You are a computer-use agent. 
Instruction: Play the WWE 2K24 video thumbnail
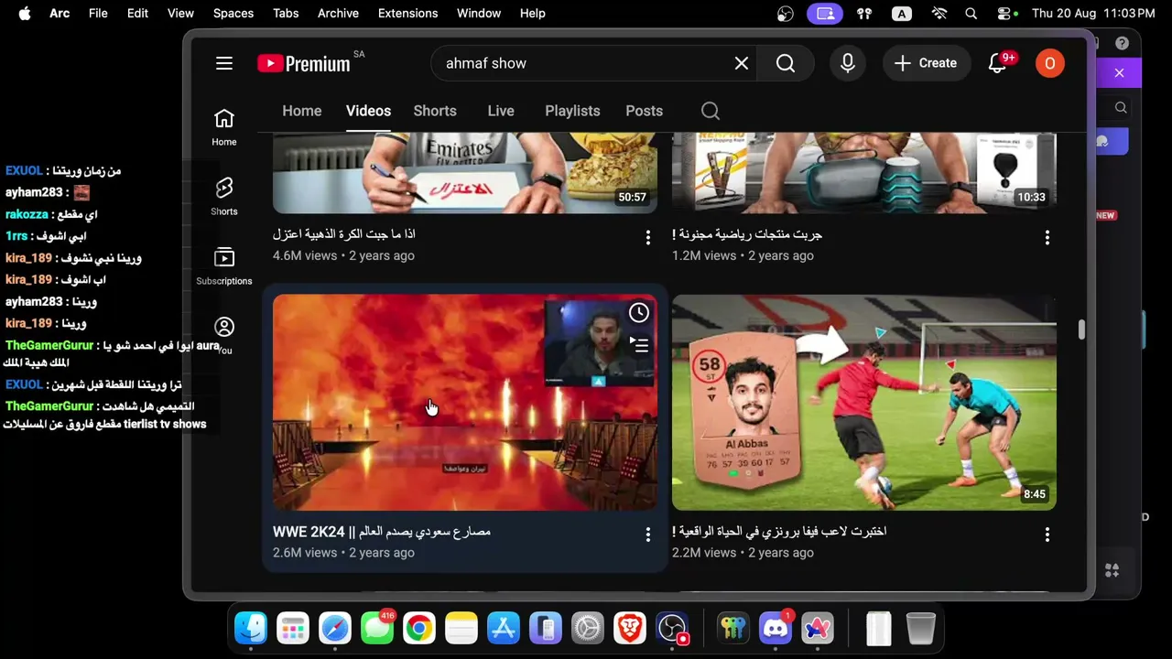tap(465, 402)
